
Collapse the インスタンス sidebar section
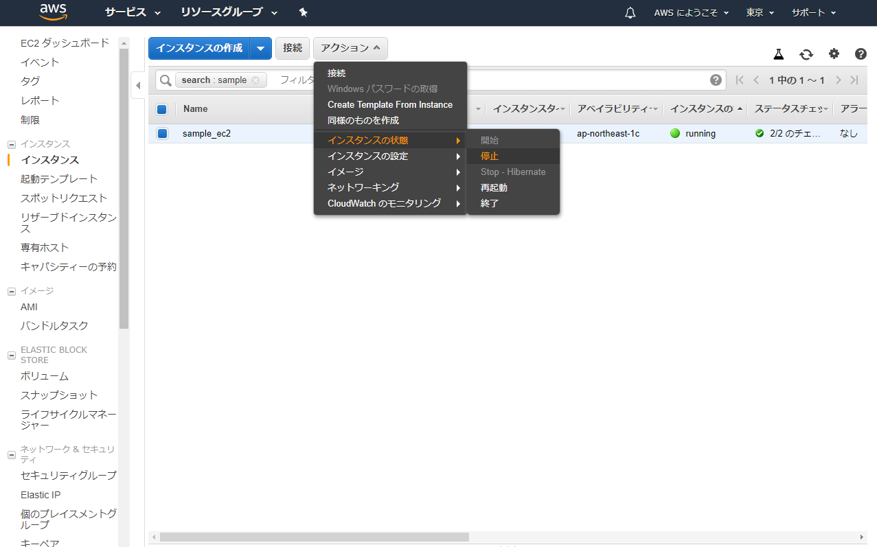(11, 144)
